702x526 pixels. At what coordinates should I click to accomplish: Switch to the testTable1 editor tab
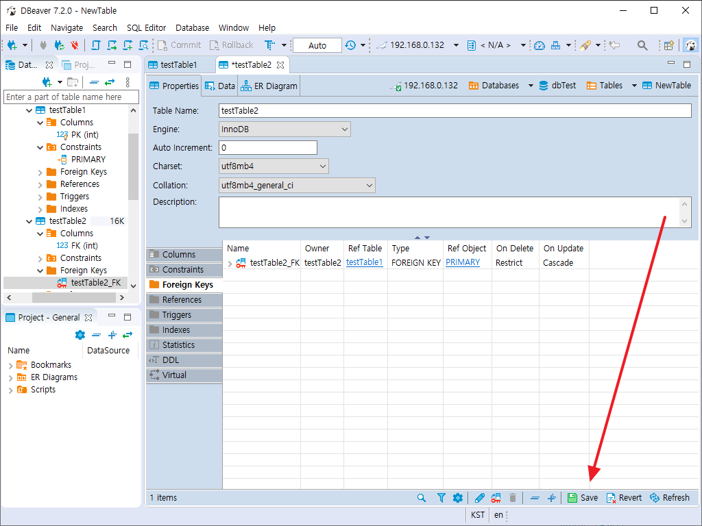pyautogui.click(x=179, y=65)
